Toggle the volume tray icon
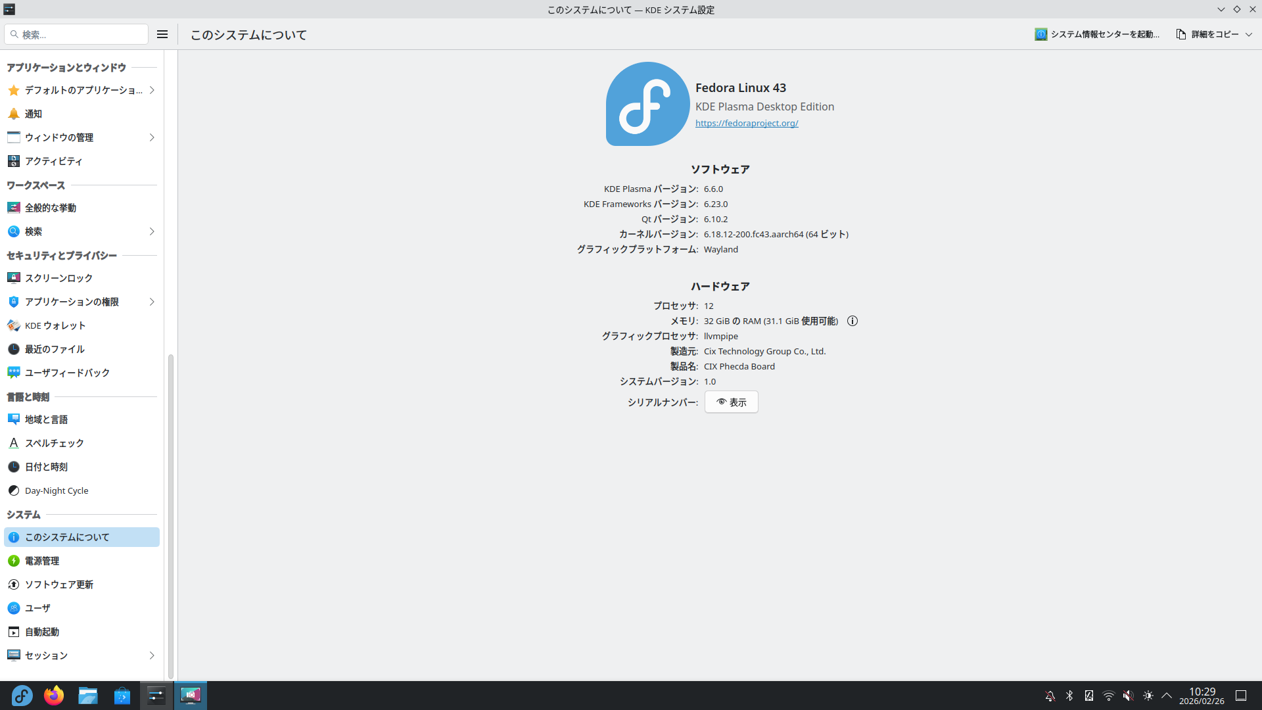The width and height of the screenshot is (1262, 710). 1128,696
